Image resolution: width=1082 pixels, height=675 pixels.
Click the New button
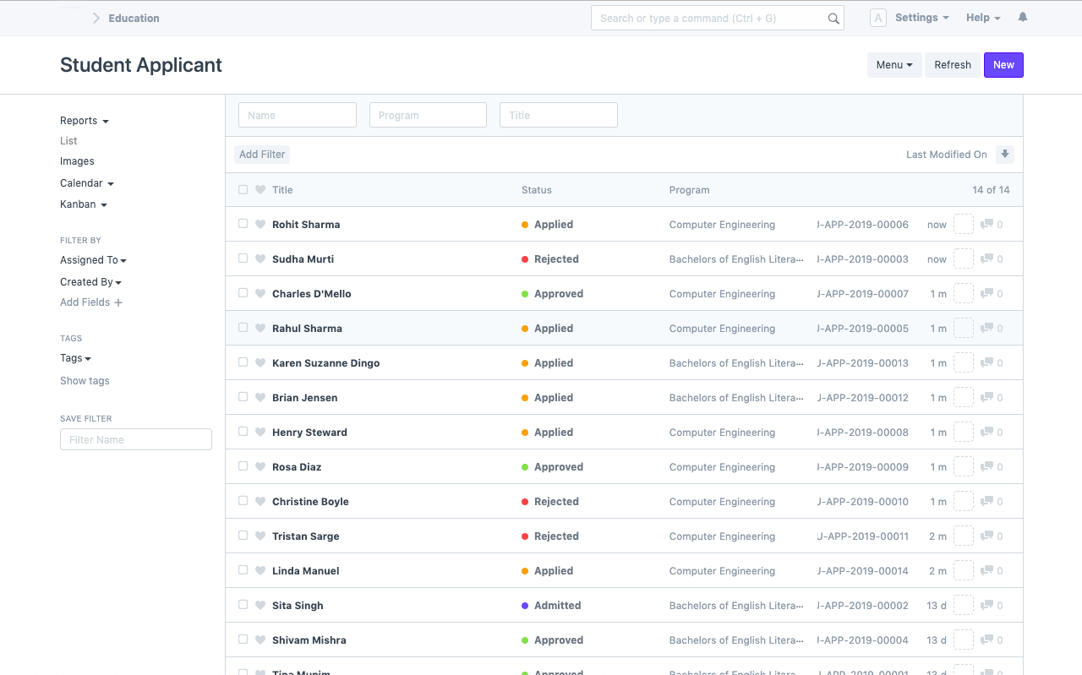pyautogui.click(x=1003, y=65)
